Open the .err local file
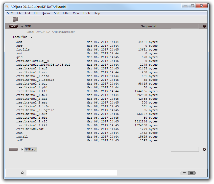 click(x=19, y=46)
